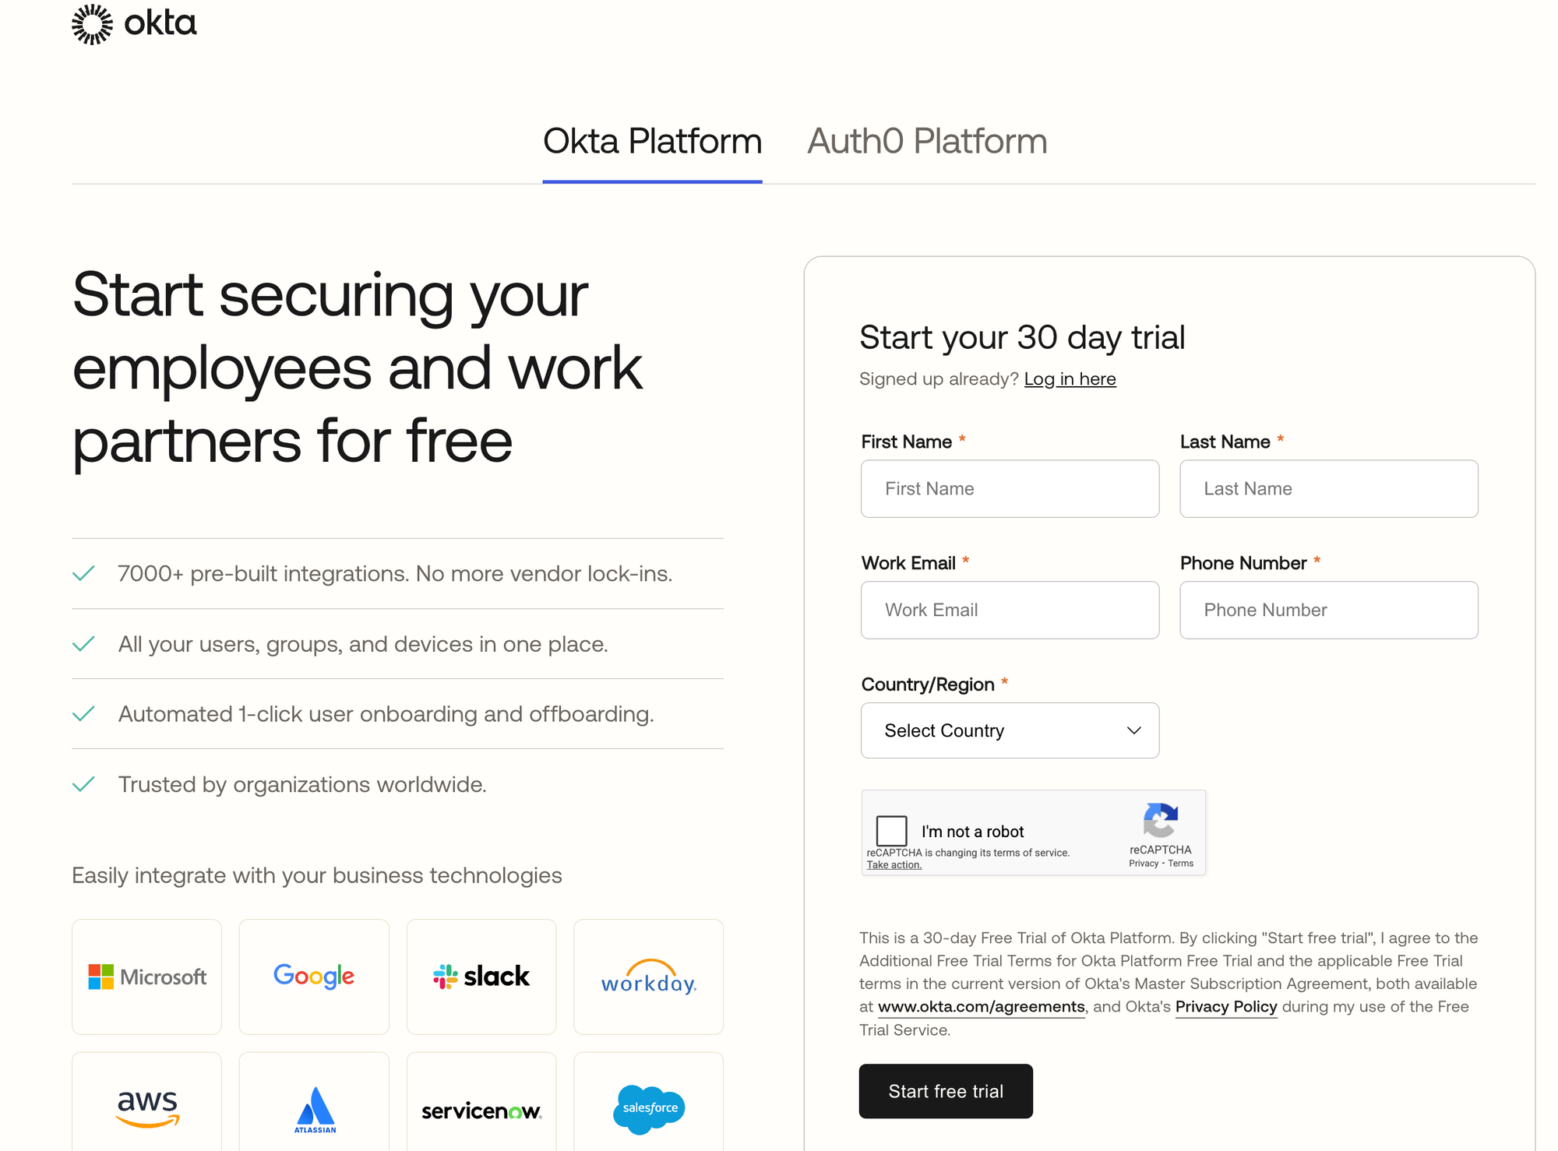Follow the "Log in here" link
This screenshot has height=1151, width=1558.
(x=1070, y=379)
